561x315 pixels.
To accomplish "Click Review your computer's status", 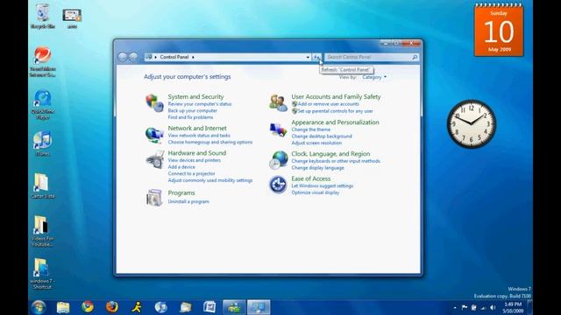I will pos(200,104).
